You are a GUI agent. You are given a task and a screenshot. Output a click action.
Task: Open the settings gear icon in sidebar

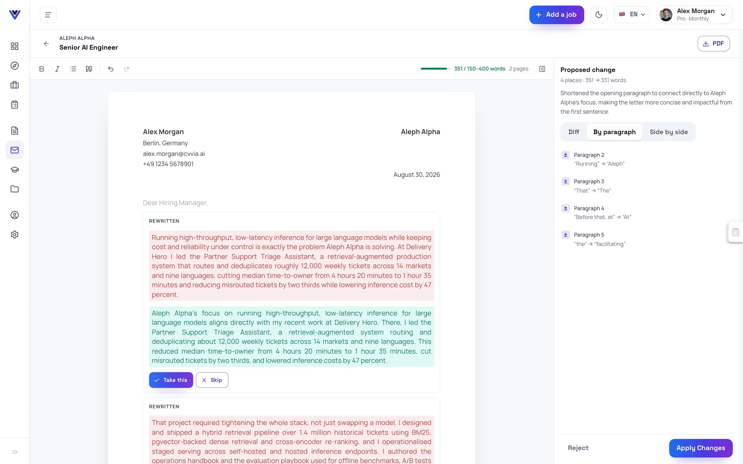pos(15,234)
